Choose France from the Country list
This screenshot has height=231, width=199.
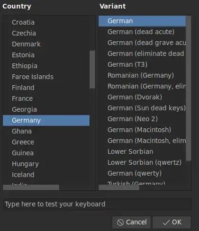pos(46,98)
